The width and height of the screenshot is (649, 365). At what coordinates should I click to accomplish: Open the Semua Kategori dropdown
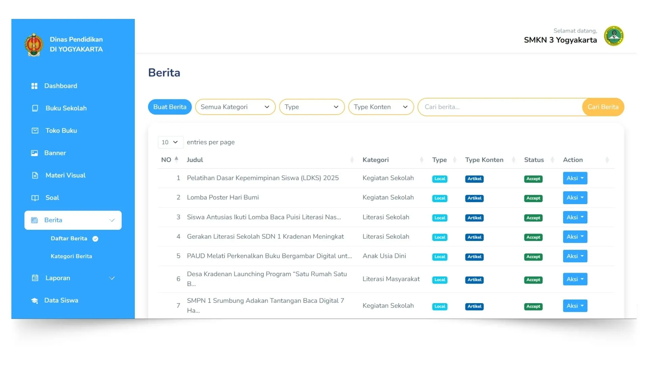pos(235,107)
